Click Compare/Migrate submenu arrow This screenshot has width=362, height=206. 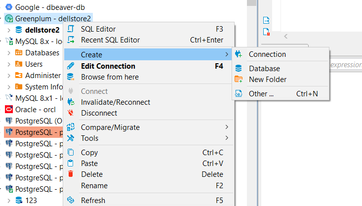click(x=227, y=127)
